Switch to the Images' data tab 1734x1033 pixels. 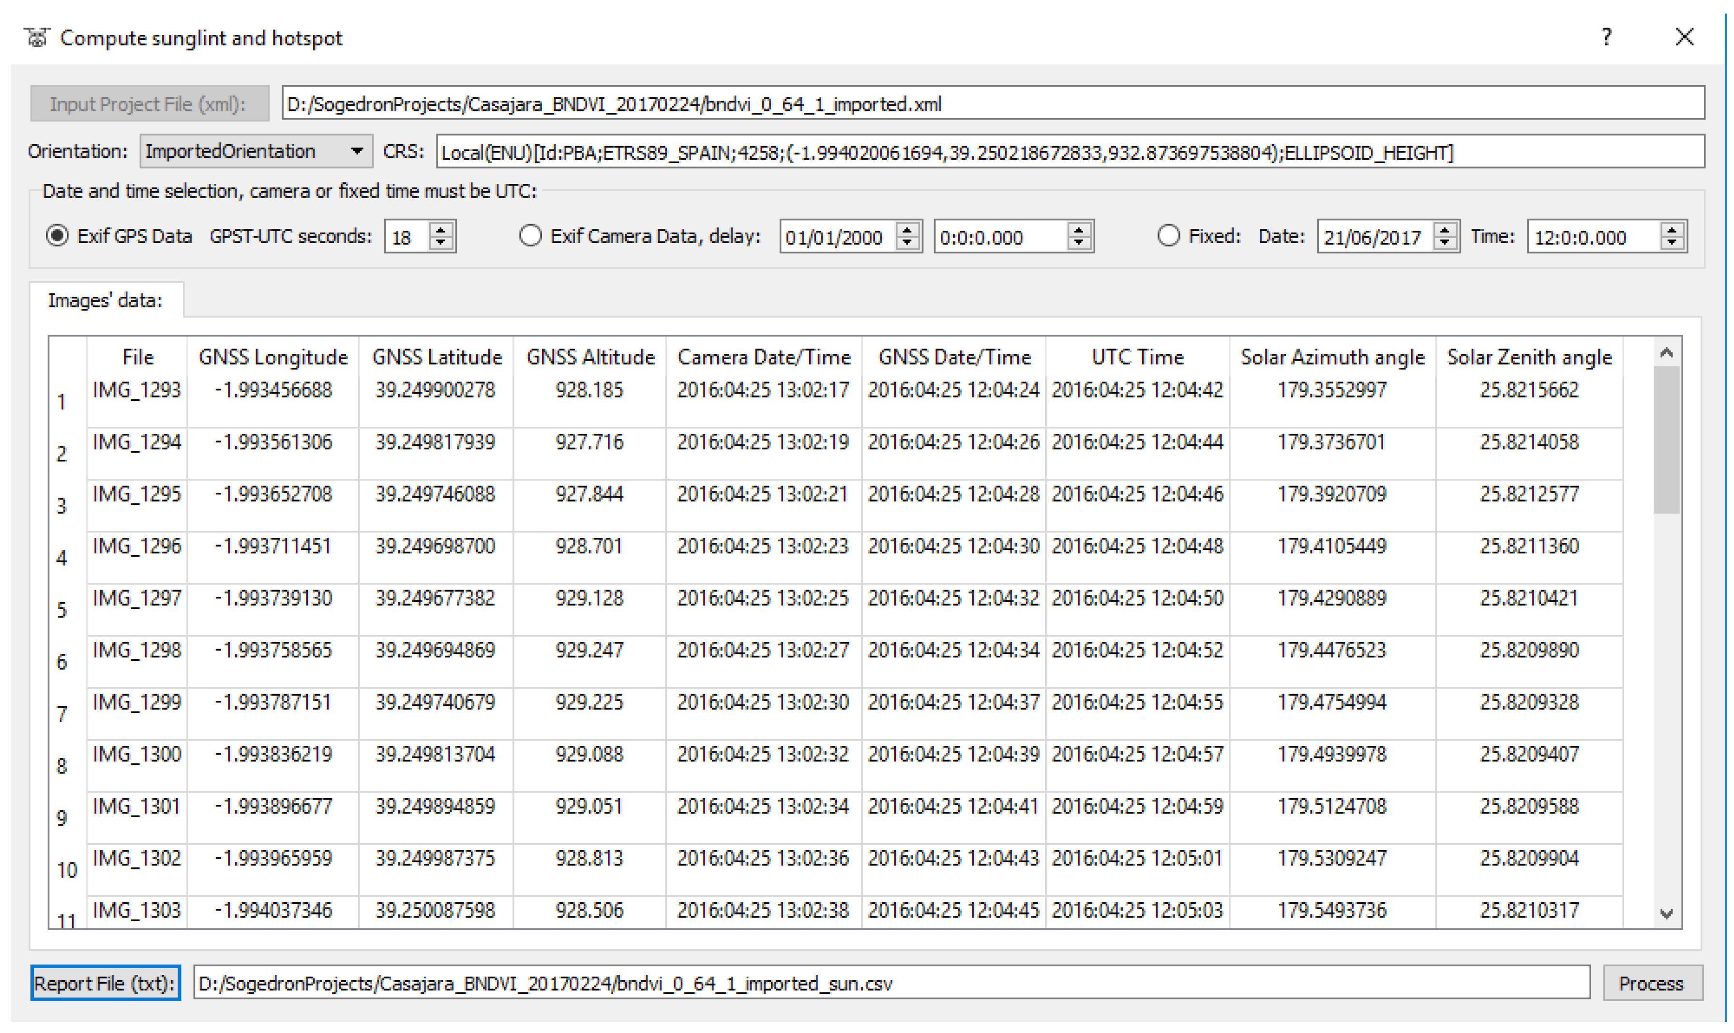click(105, 301)
